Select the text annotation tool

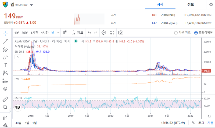[5, 65]
